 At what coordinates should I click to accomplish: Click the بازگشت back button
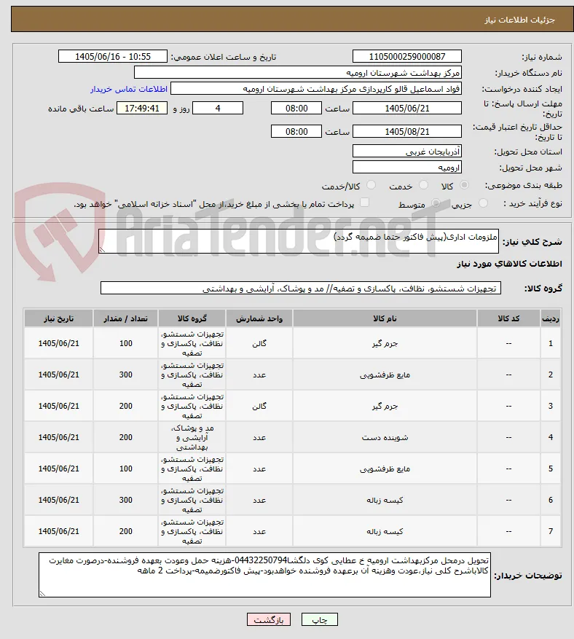[269, 619]
